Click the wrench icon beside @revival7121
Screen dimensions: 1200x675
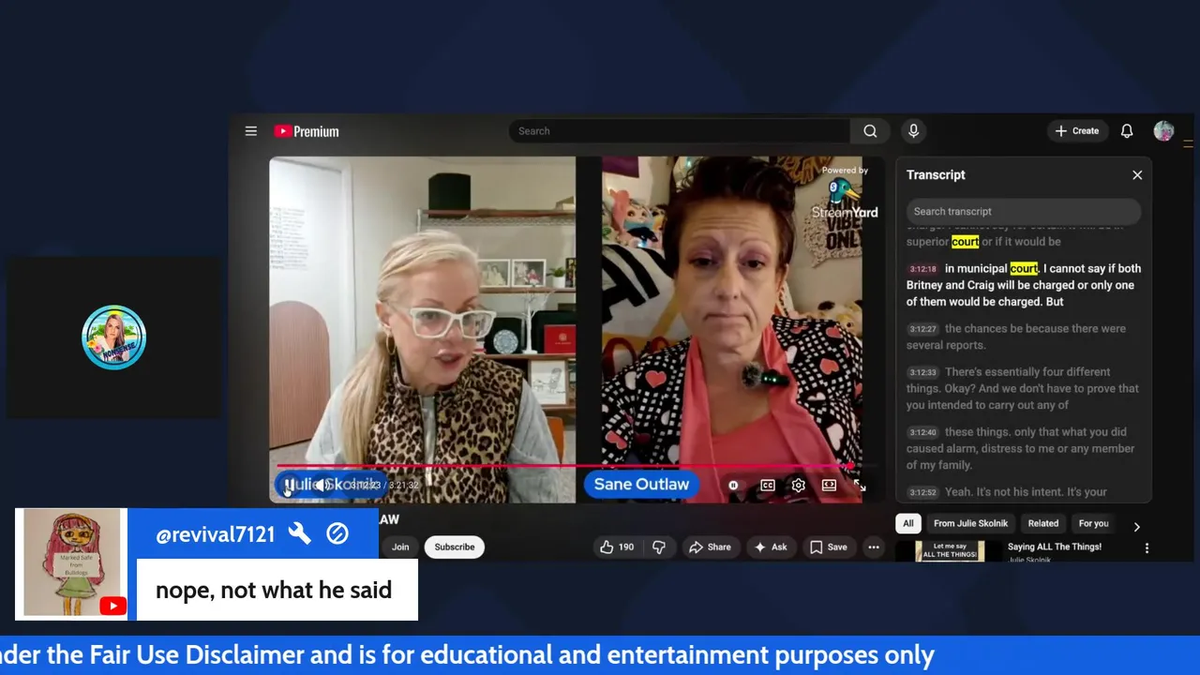pos(299,533)
